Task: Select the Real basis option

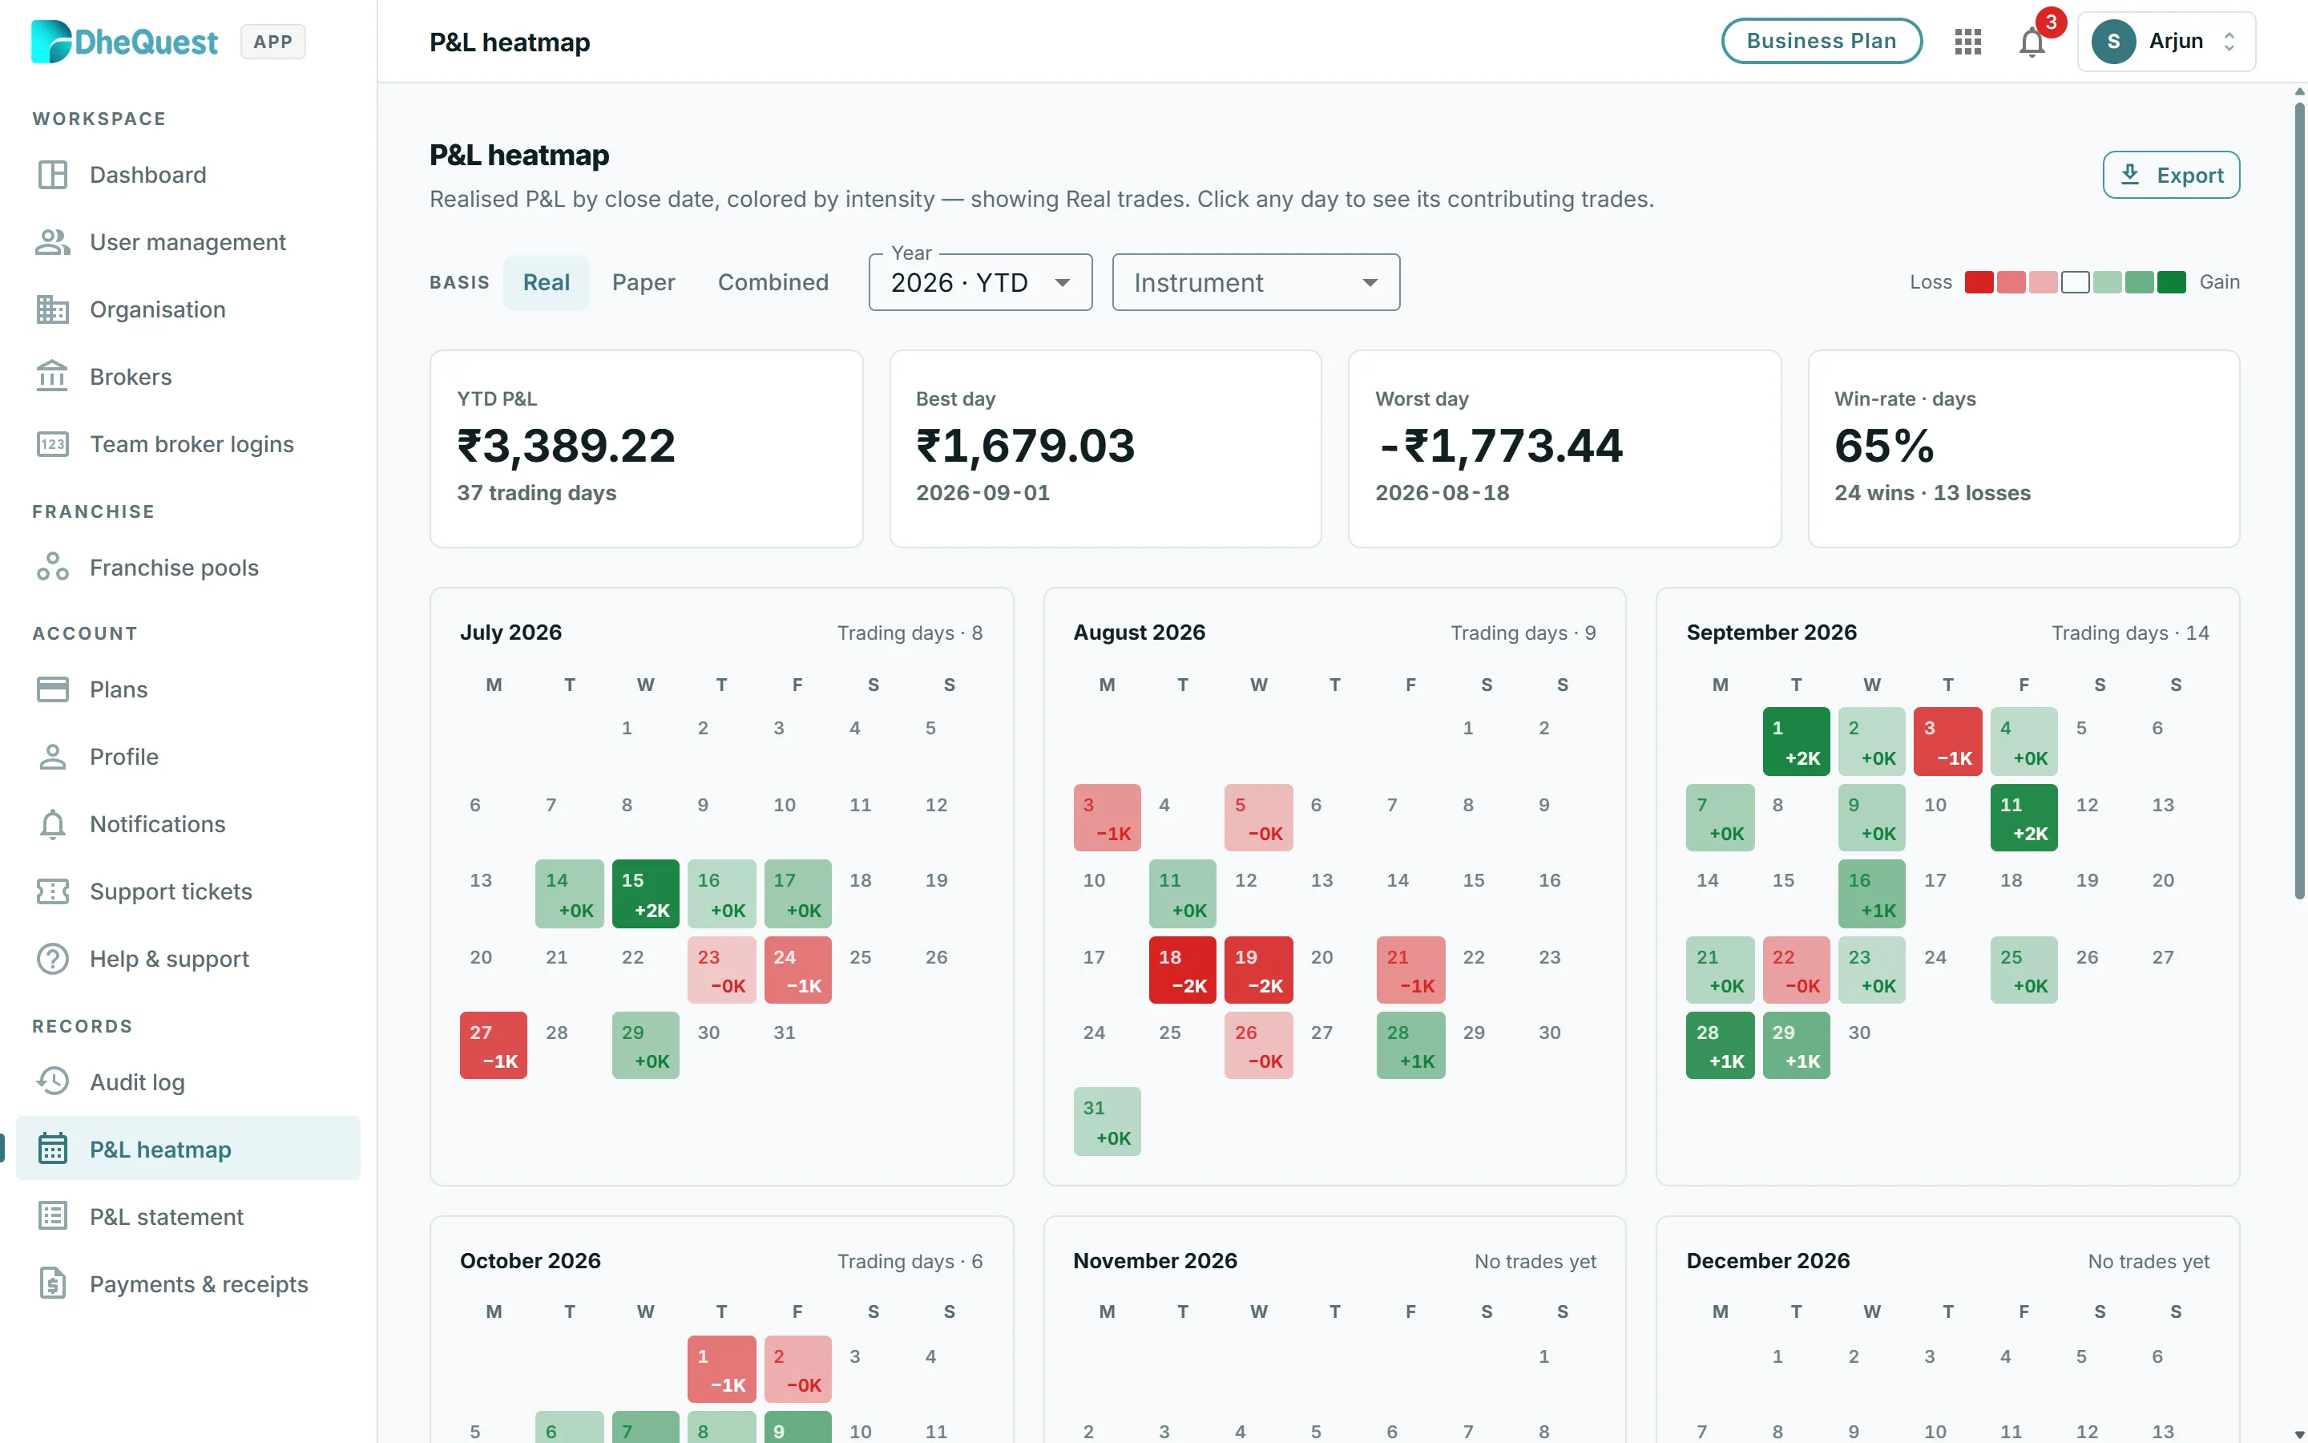Action: [547, 282]
